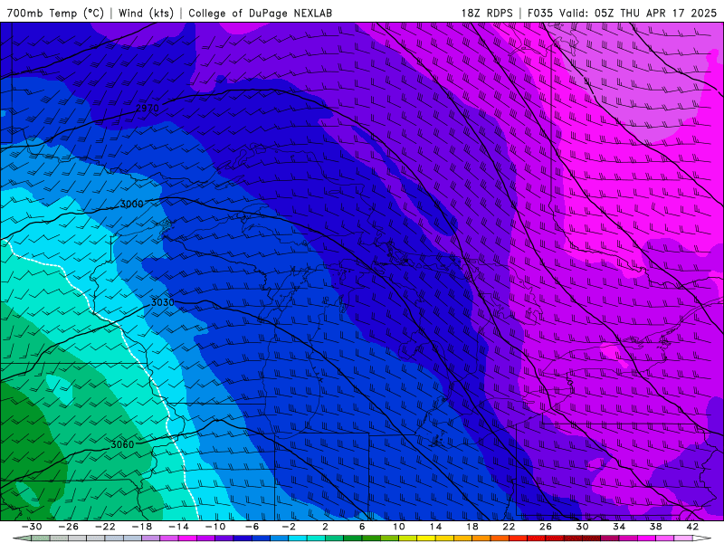Screen dimensions: 724x543
Task: Click the "Valid: 05Z THU APR 17 2025" text
Action: pyautogui.click(x=638, y=13)
